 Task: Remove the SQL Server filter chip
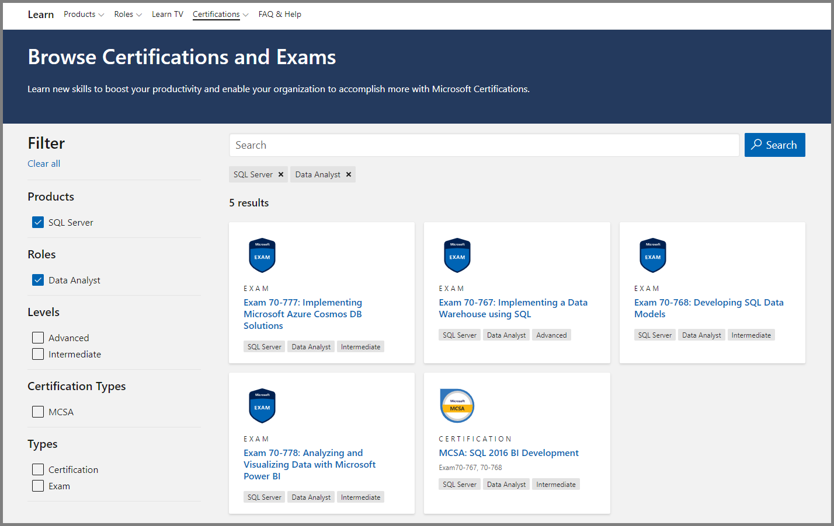(281, 174)
